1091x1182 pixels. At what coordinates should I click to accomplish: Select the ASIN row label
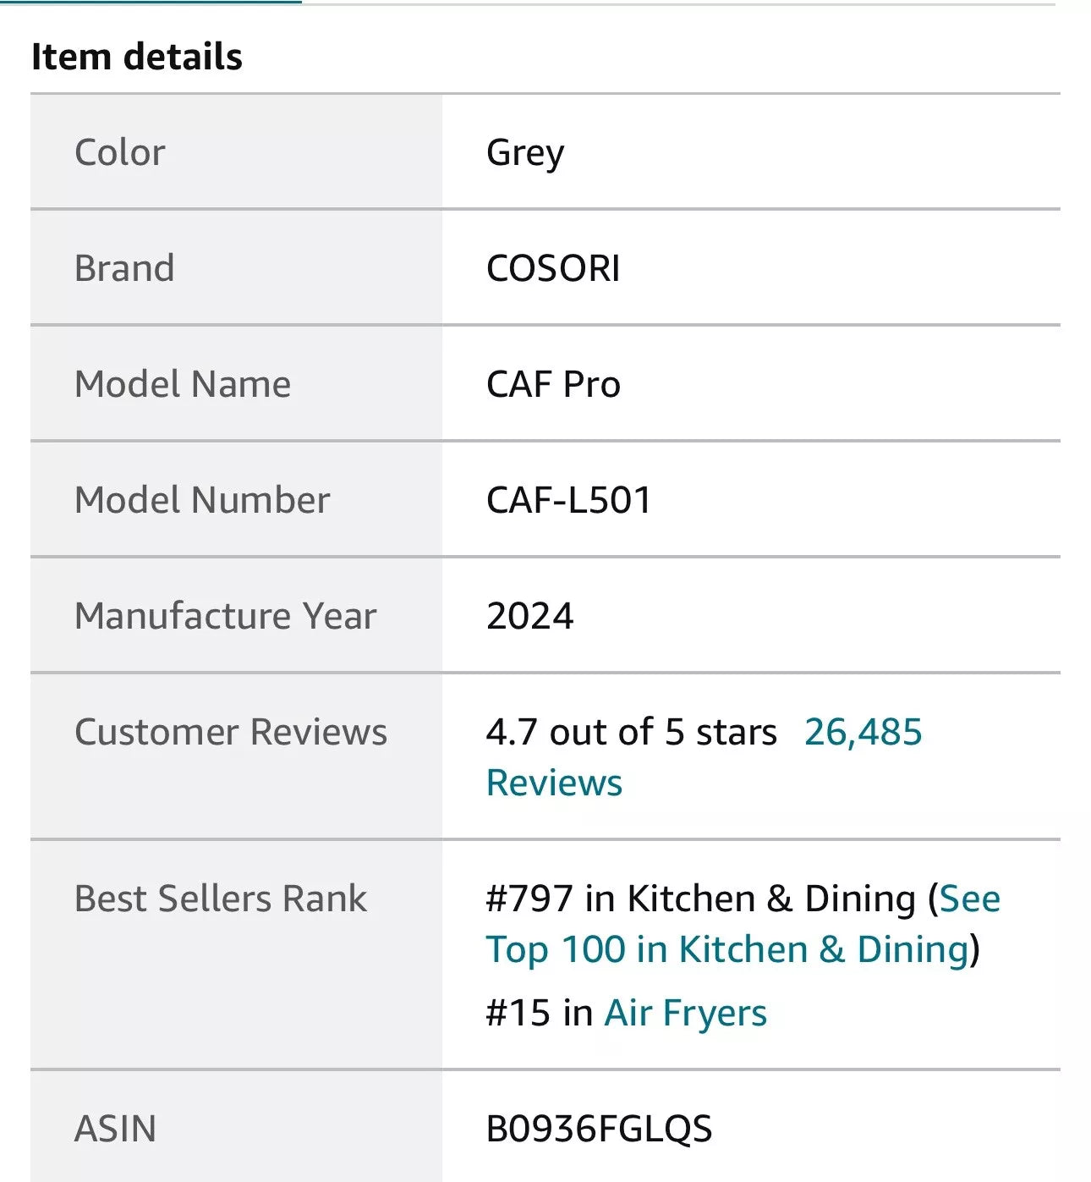click(x=116, y=1130)
